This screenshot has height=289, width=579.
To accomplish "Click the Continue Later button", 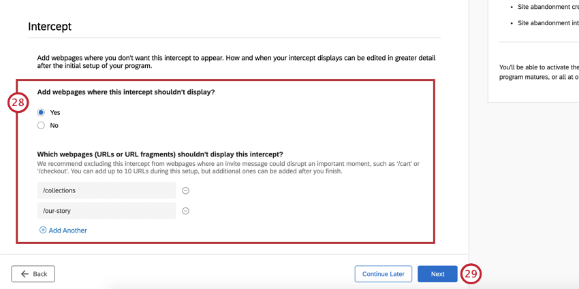I will (x=384, y=274).
